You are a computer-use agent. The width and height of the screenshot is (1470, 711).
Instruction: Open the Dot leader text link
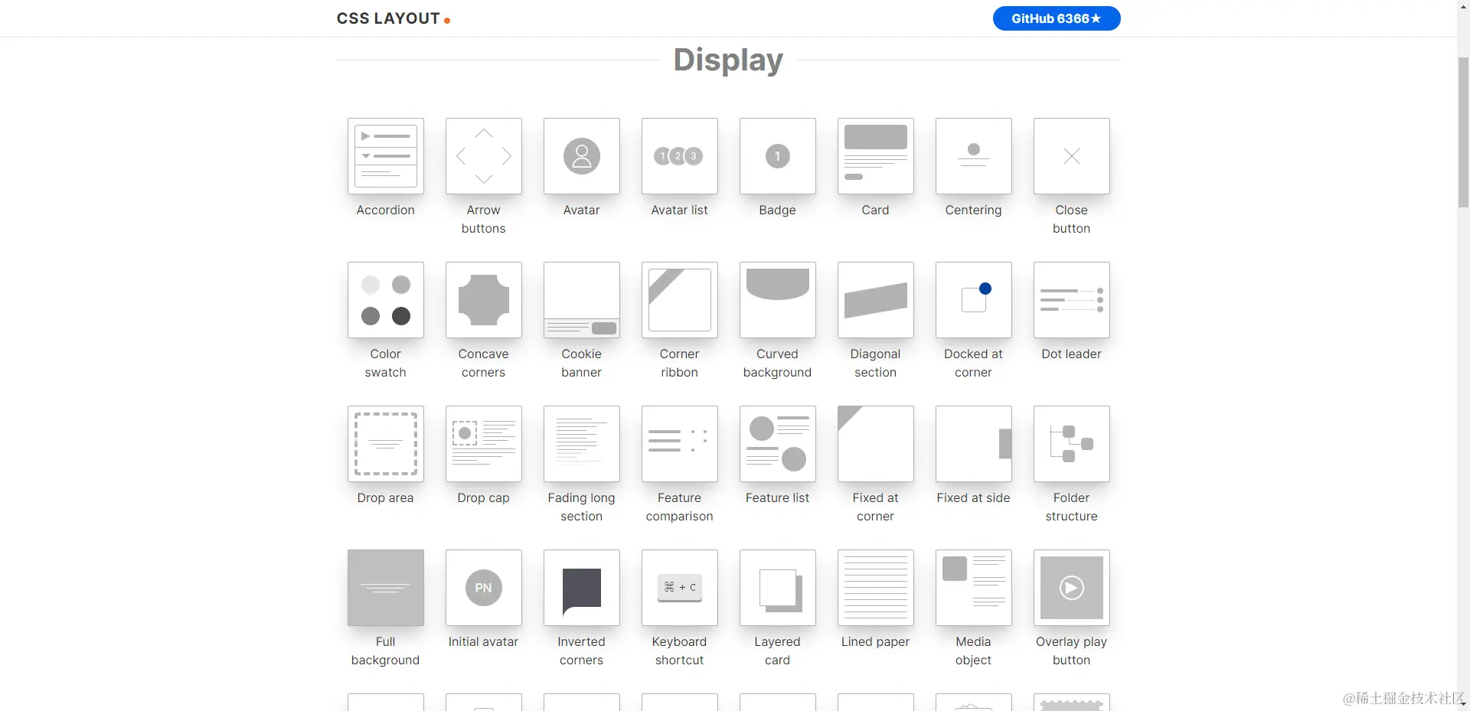coord(1072,354)
